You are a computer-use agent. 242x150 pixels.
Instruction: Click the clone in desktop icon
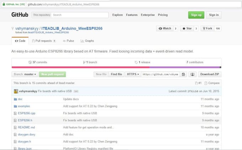point(192,74)
